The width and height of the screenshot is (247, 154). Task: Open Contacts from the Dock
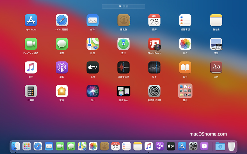point(104,146)
